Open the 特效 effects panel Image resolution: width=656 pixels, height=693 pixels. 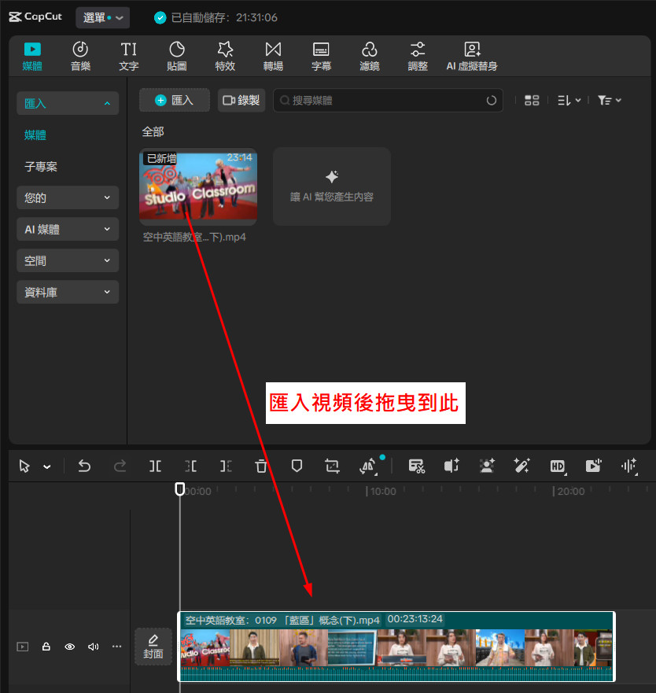point(225,56)
